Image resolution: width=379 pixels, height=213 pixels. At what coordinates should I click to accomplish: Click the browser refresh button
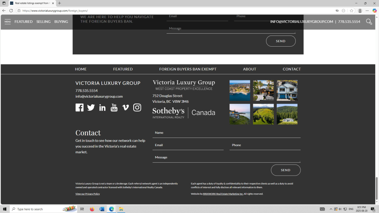coord(11,11)
